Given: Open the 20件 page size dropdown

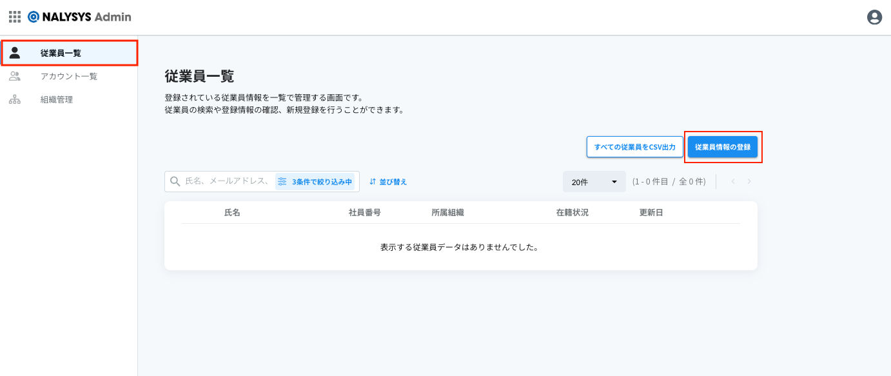Looking at the screenshot, I should pyautogui.click(x=594, y=182).
